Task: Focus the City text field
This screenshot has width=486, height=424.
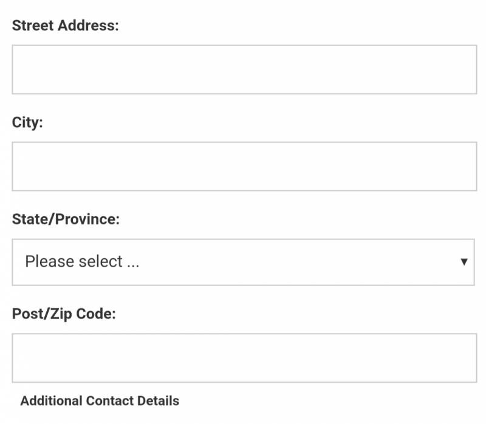Action: pyautogui.click(x=244, y=166)
